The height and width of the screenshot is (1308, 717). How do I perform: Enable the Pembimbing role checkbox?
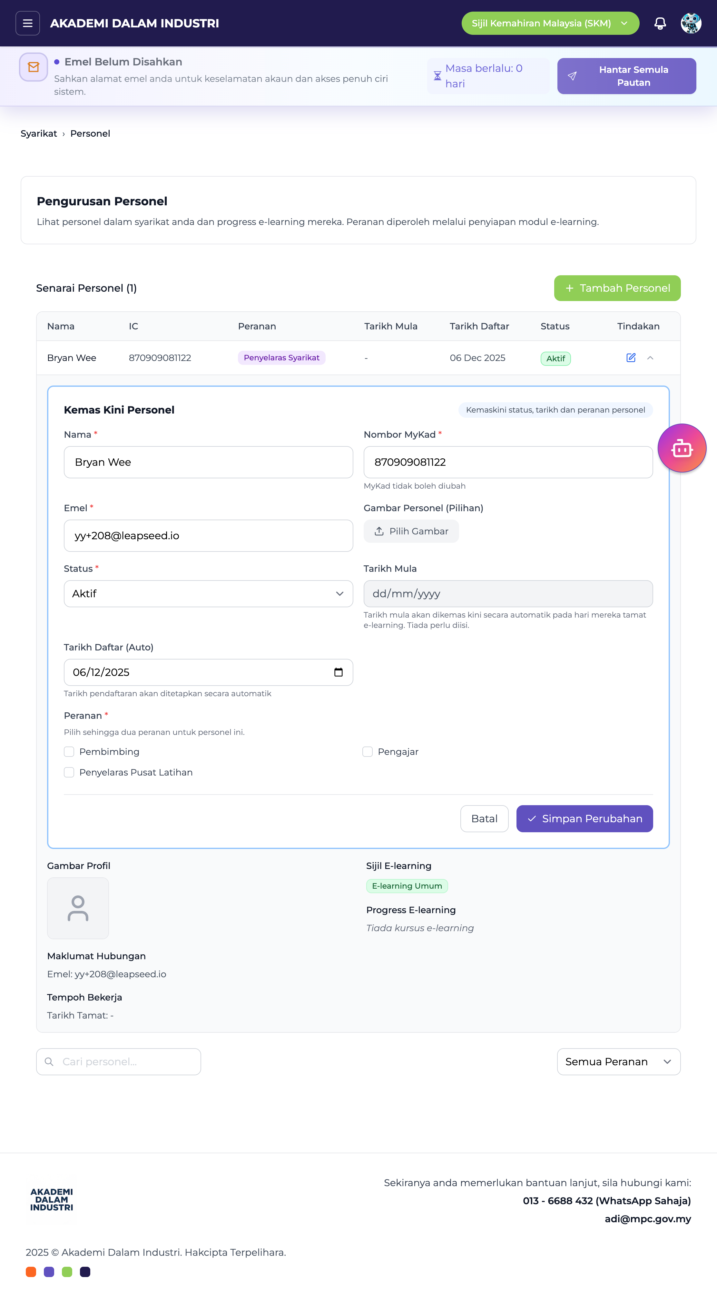tap(69, 752)
